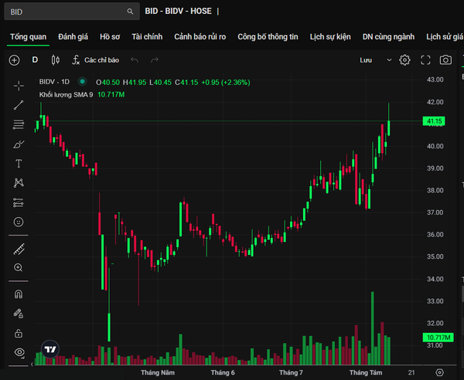The height and width of the screenshot is (380, 464).
Task: Click the Tháng 7 time axis label
Action: pos(291,372)
